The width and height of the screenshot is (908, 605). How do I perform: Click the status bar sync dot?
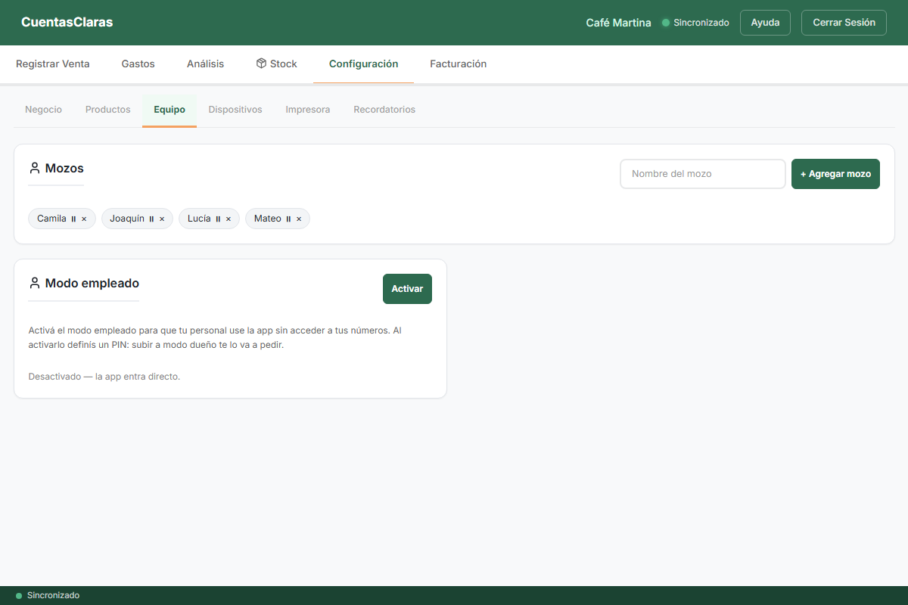pyautogui.click(x=19, y=596)
